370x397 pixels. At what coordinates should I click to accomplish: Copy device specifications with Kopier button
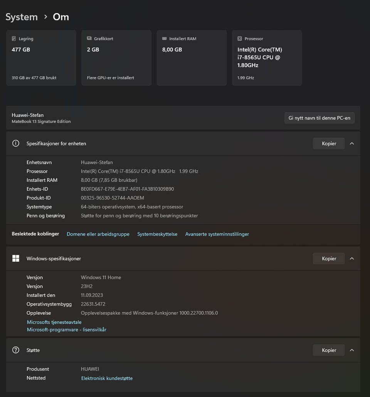click(329, 143)
